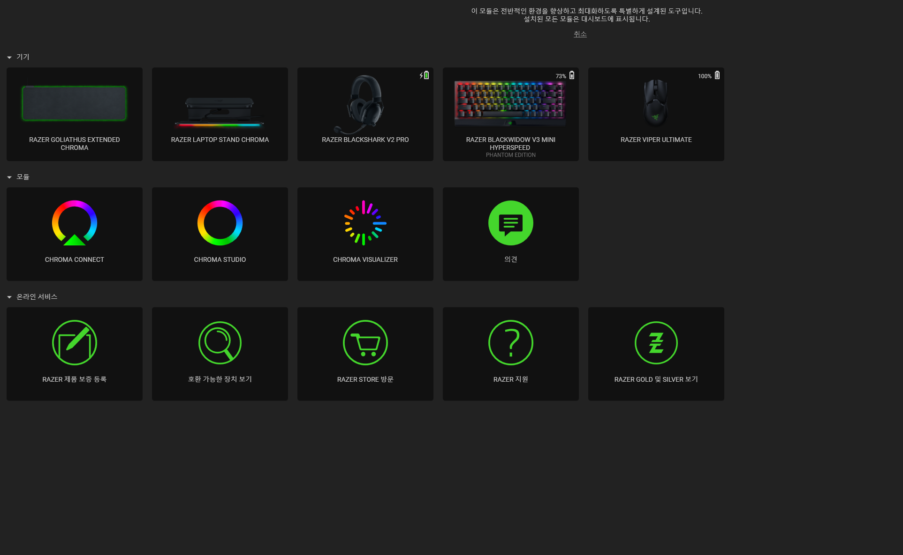Click the CHROMA CONNECT label

[x=75, y=259]
